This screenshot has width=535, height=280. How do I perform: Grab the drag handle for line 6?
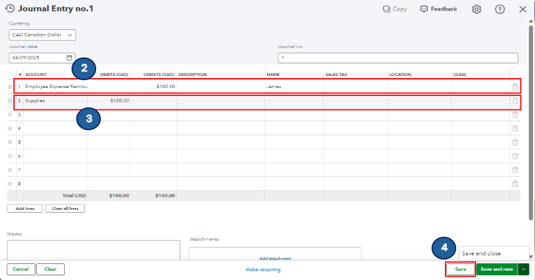(10, 156)
